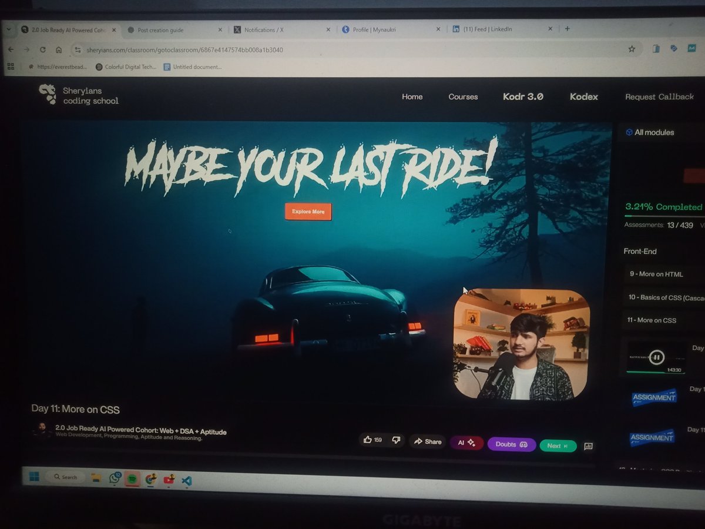Go to the Next lesson
Screen dimensions: 705x529
point(558,446)
